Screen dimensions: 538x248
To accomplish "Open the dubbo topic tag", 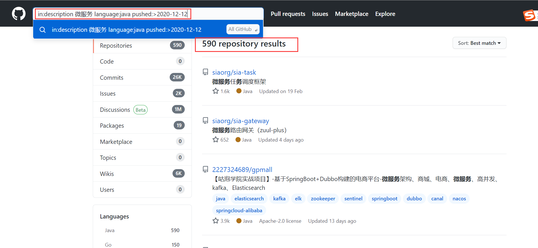I will click(414, 199).
